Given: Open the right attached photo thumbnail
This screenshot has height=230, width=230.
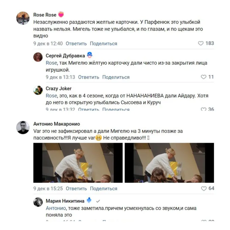Looking at the screenshot, I should pyautogui.click(x=169, y=163).
